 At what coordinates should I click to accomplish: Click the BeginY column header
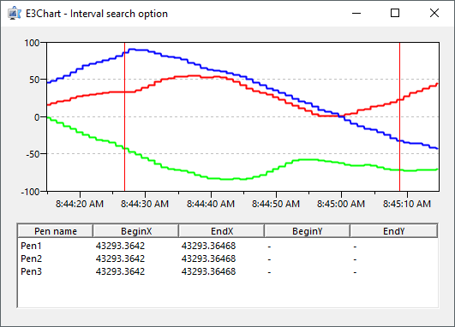(x=307, y=231)
